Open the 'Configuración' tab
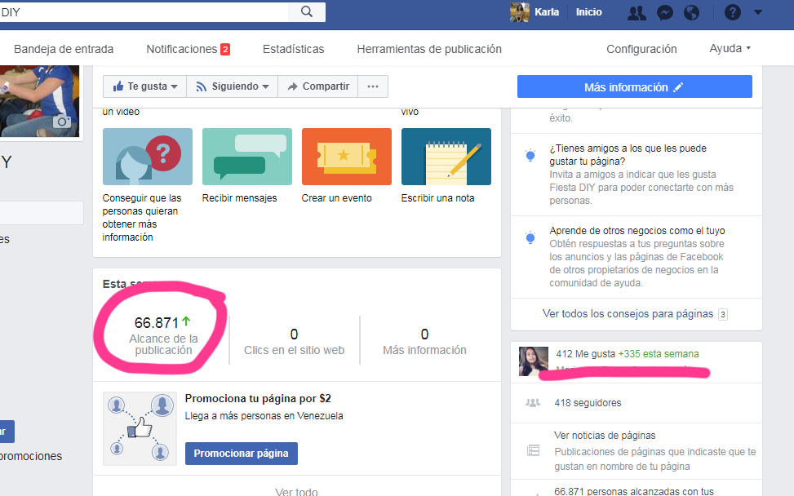This screenshot has width=794, height=496. click(641, 49)
